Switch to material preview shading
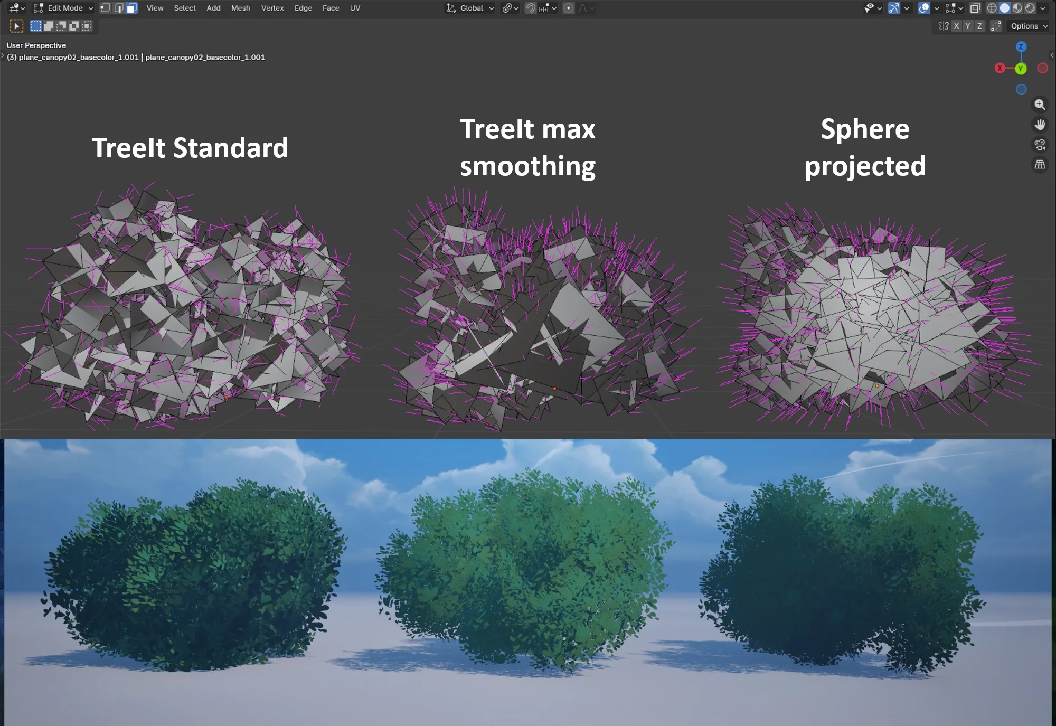This screenshot has height=726, width=1056. pyautogui.click(x=1017, y=8)
